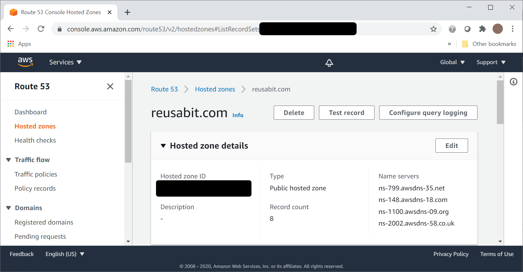Open the Privacy Policy link
This screenshot has width=523, height=272.
click(451, 254)
